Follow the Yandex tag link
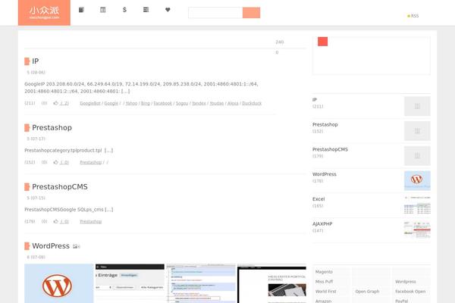455x303 pixels. pos(199,103)
